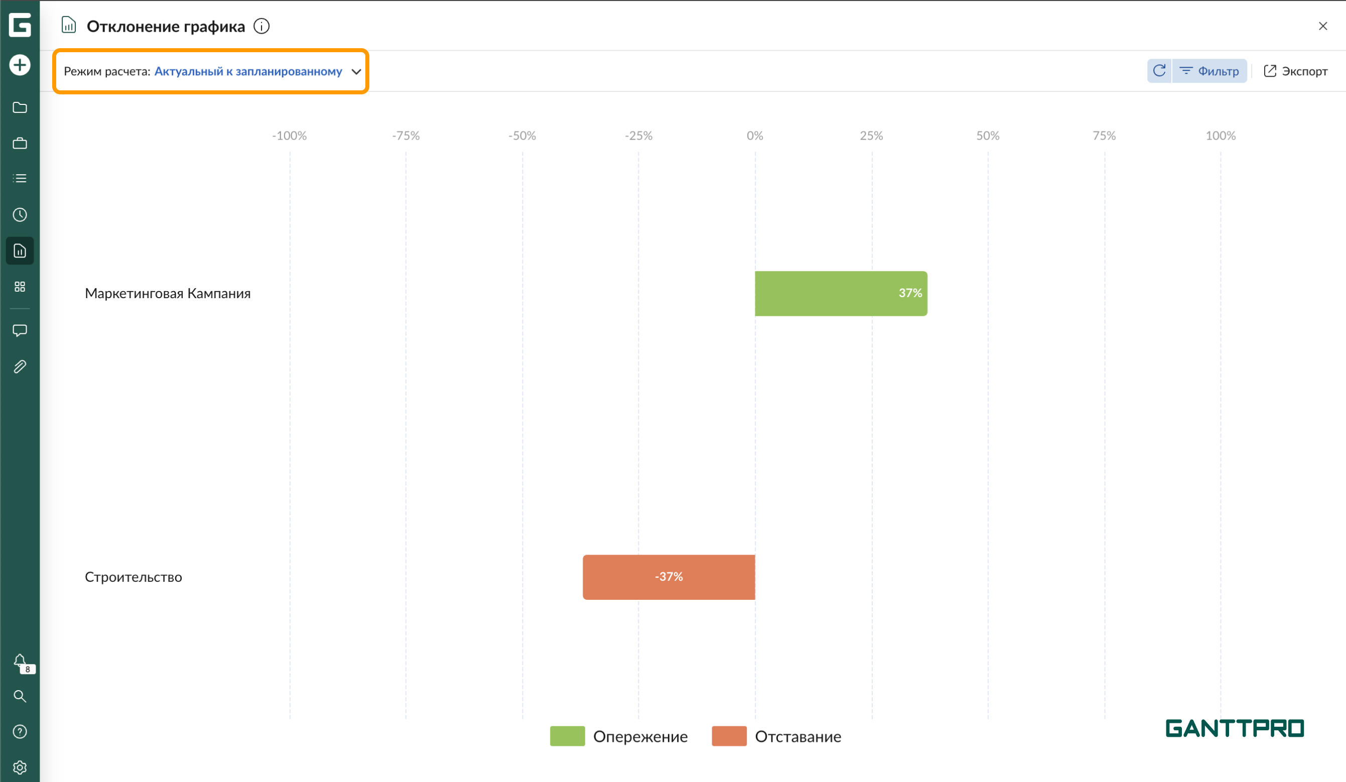Click the orange -37% Строительство bar
1346x782 pixels.
668,577
